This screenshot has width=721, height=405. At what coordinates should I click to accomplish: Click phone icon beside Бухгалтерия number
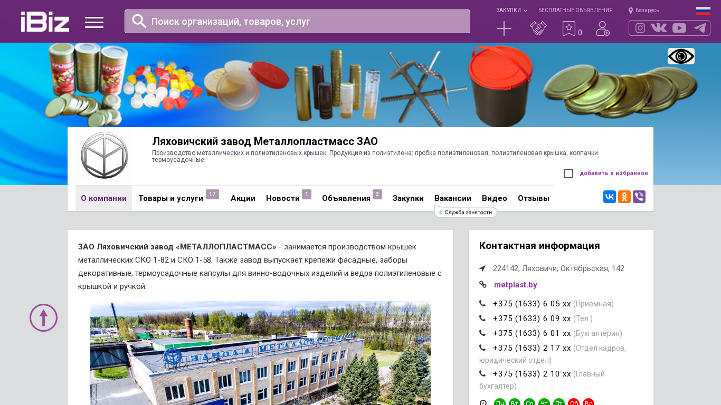(482, 333)
